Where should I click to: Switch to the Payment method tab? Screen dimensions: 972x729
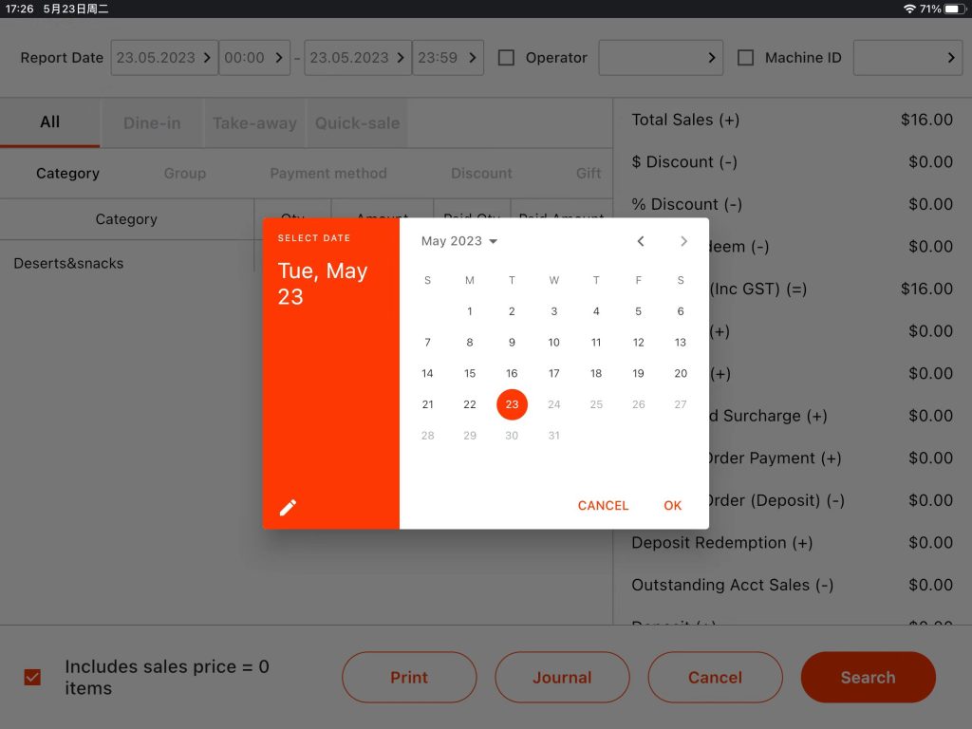point(328,174)
